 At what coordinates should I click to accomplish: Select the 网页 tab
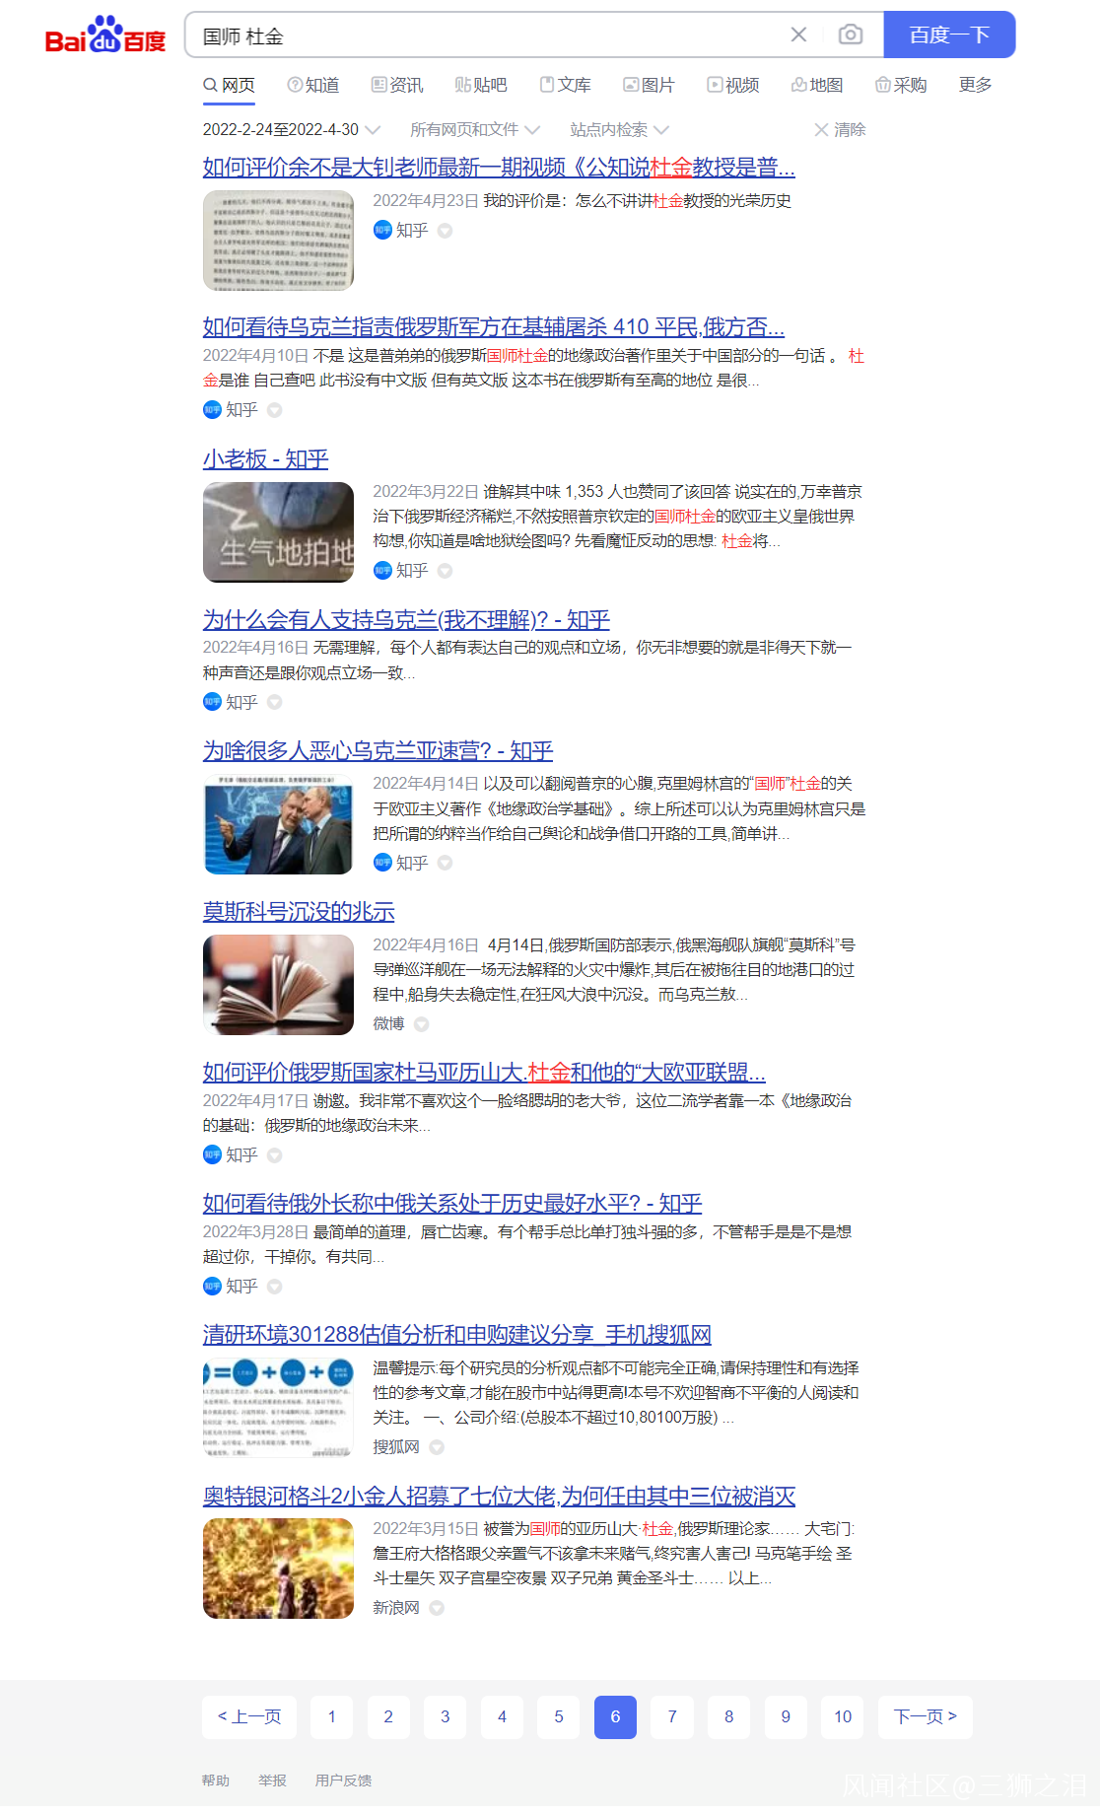pyautogui.click(x=229, y=86)
